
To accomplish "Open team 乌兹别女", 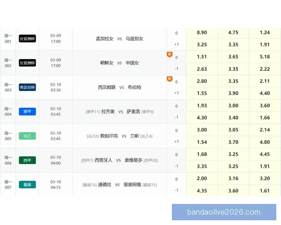I will pyautogui.click(x=134, y=38).
